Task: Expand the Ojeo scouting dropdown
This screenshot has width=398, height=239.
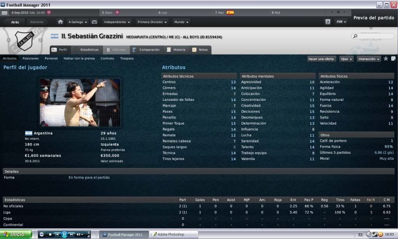Action: [x=347, y=59]
